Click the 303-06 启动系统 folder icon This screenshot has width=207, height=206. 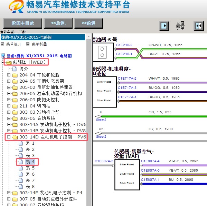[x=15, y=119]
